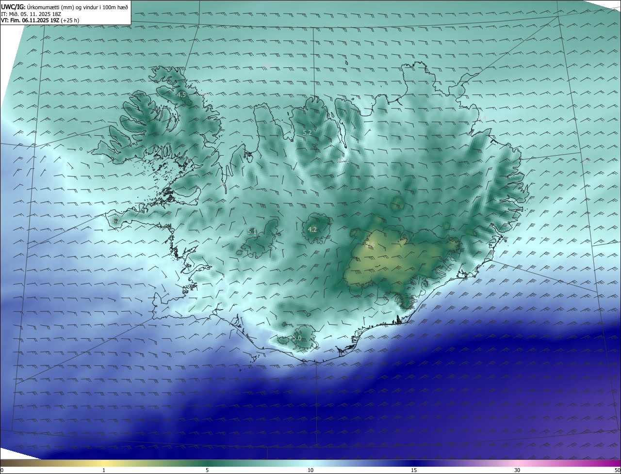Image resolution: width=621 pixels, height=474 pixels.
Task: Click the 15 label on the color scale
Action: [x=414, y=470]
